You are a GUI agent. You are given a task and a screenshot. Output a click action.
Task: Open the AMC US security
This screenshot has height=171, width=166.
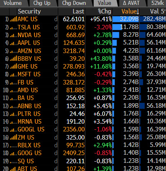click(27, 19)
